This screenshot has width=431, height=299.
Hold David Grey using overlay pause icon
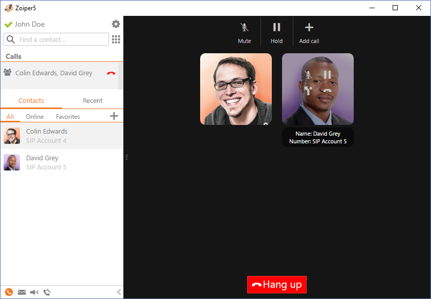click(x=327, y=75)
